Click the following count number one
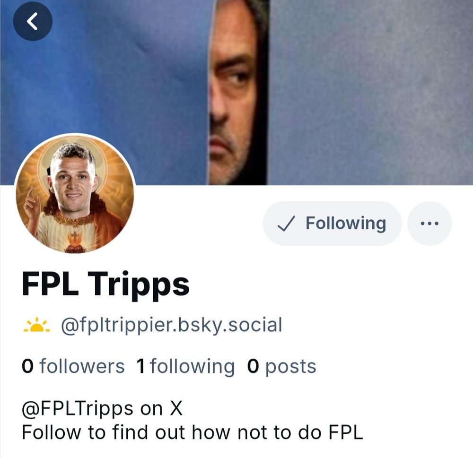 click(x=141, y=366)
